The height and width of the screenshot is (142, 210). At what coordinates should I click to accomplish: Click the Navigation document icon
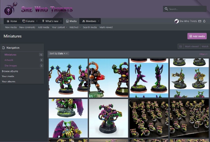pyautogui.click(x=3, y=48)
